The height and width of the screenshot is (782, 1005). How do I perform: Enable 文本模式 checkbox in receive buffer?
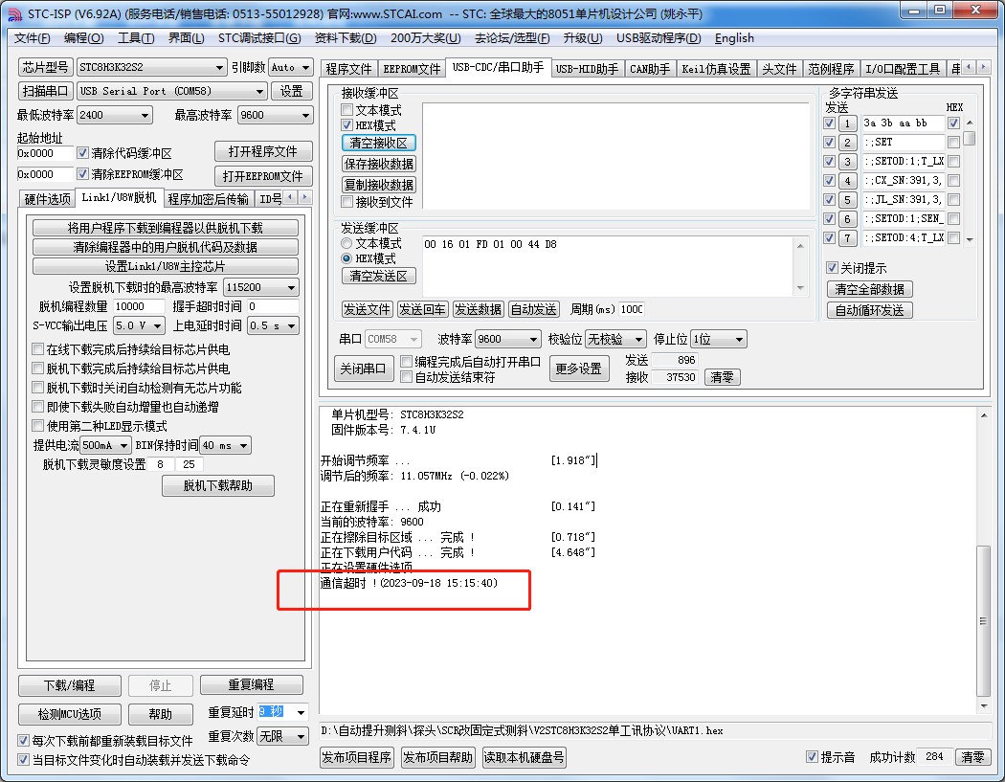[347, 110]
